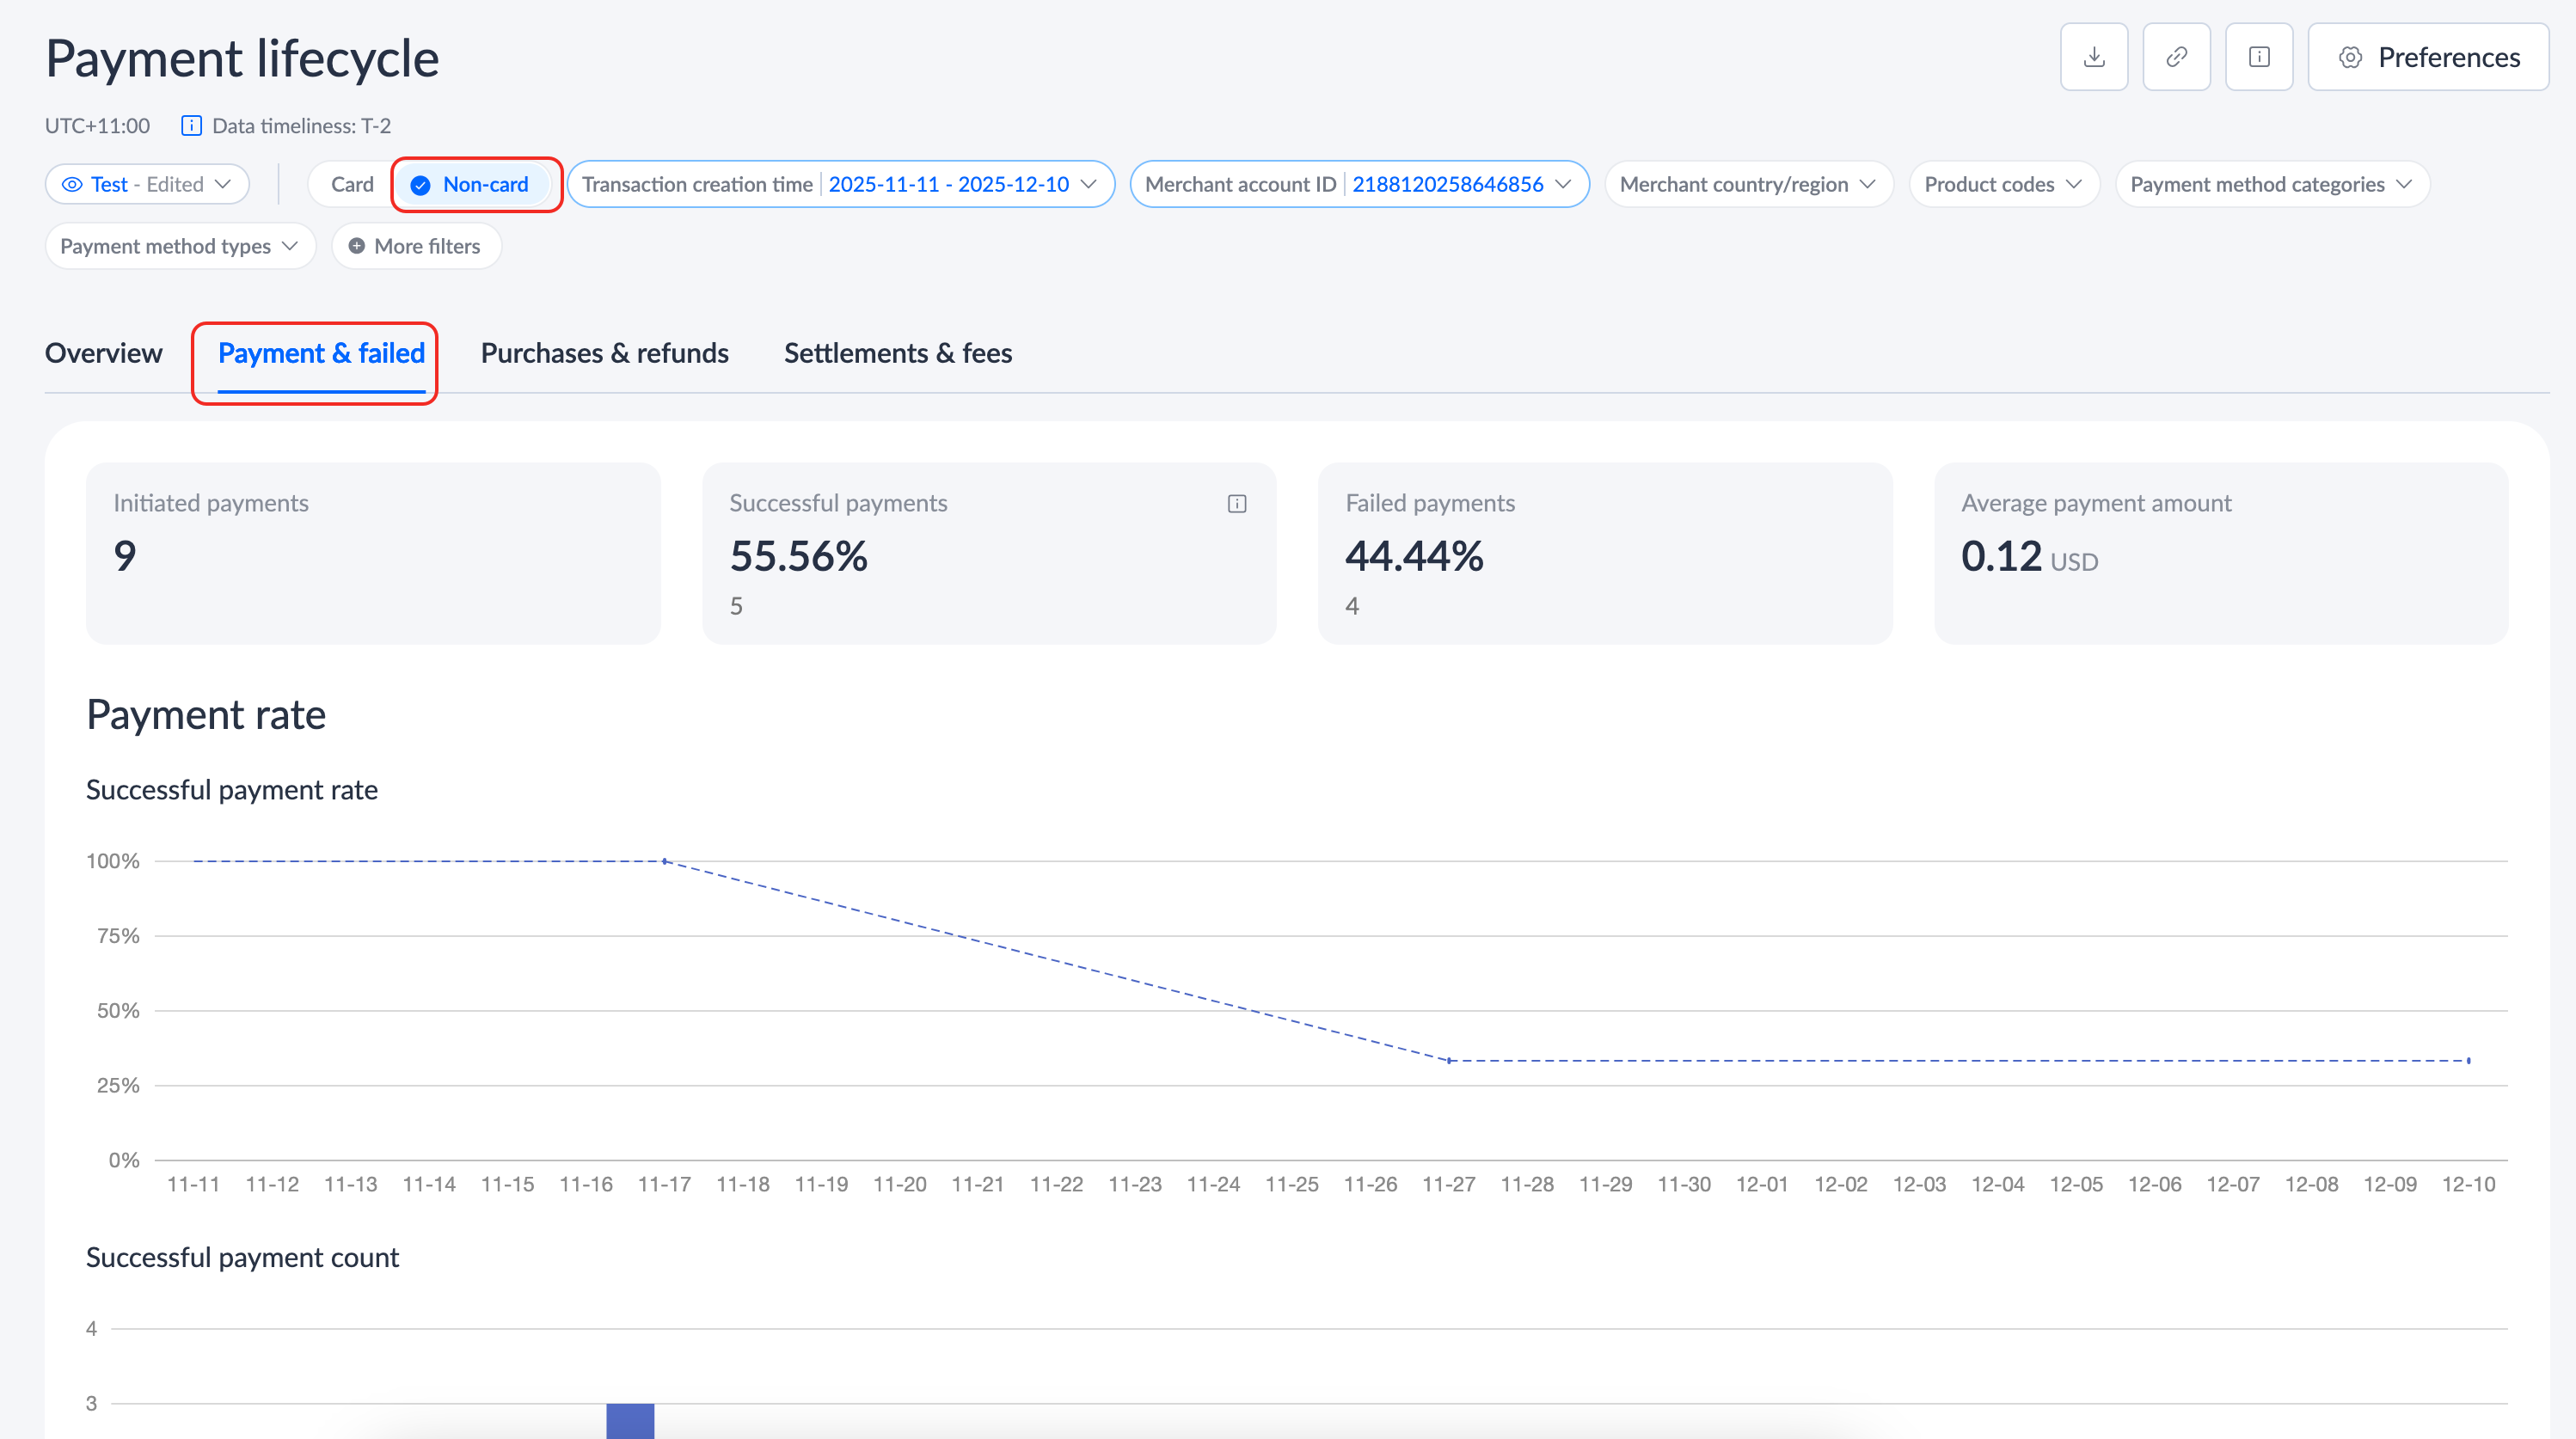Click the Data timeliness info icon

pos(191,126)
